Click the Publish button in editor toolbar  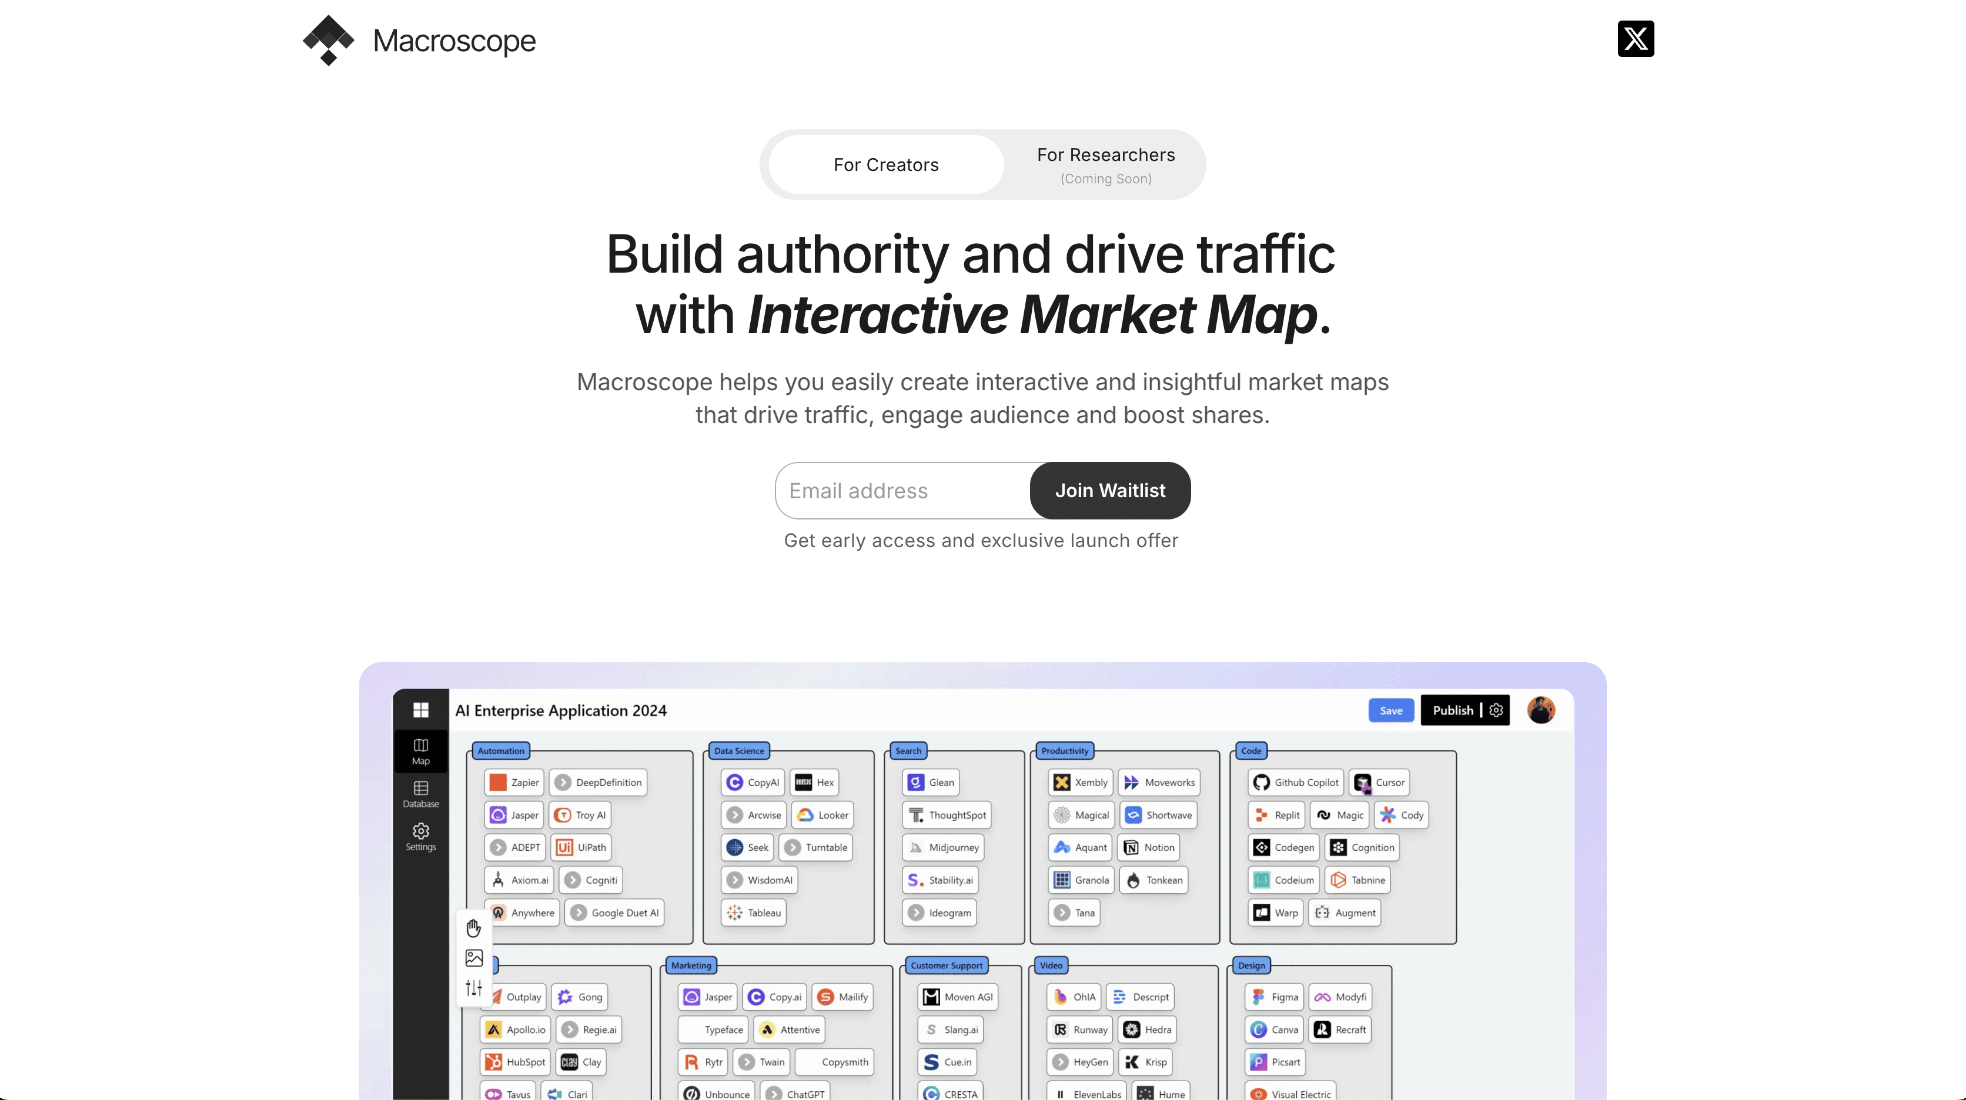1453,710
